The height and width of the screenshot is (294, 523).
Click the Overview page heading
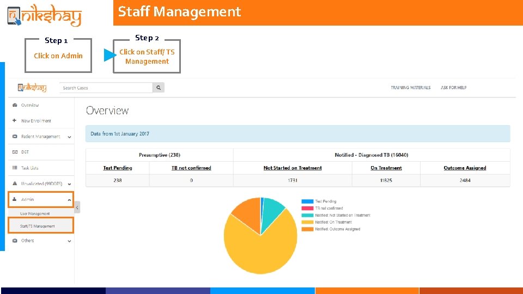tap(107, 111)
